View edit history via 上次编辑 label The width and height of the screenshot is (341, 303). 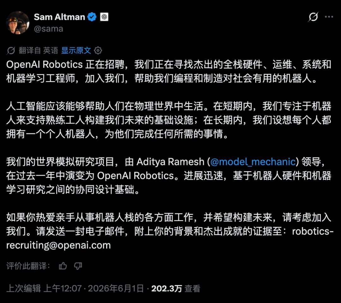24,288
